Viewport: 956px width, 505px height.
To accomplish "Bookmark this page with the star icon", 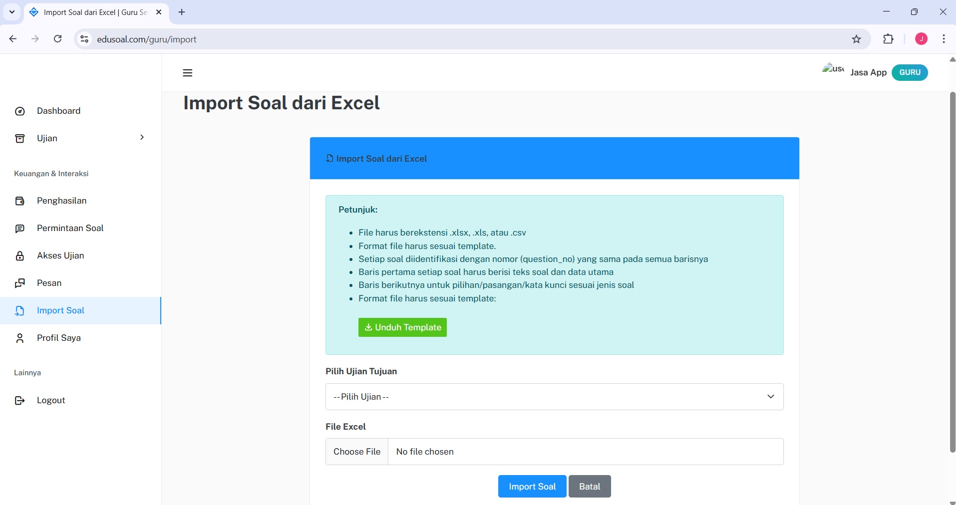I will pos(857,39).
